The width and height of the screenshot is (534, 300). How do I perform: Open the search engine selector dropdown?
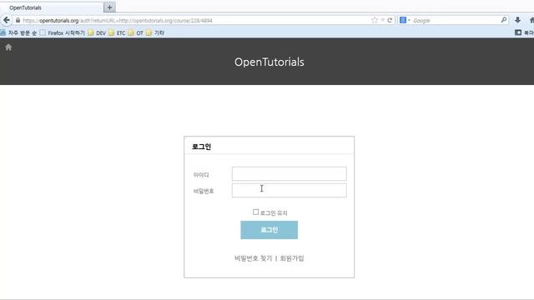409,20
